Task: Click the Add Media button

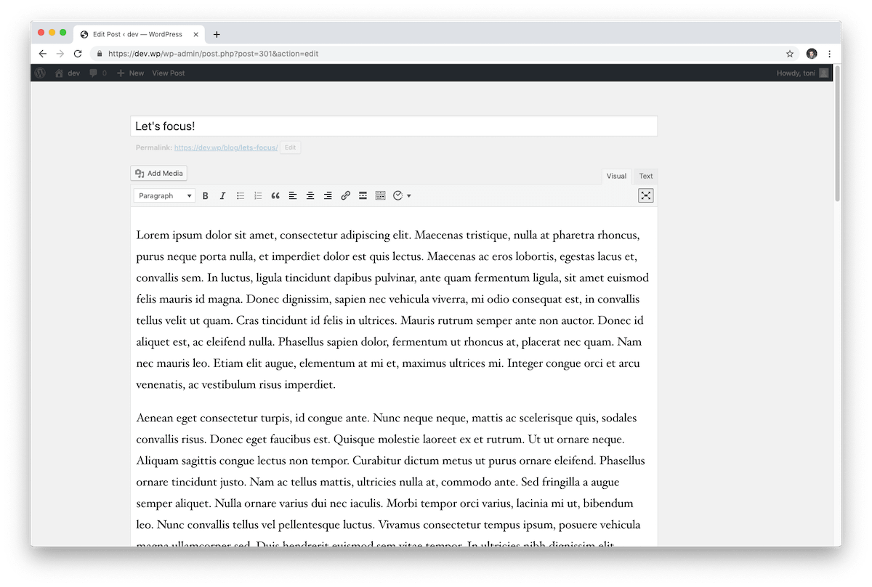Action: click(x=158, y=173)
